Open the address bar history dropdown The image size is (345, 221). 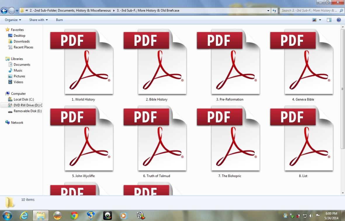click(268, 10)
